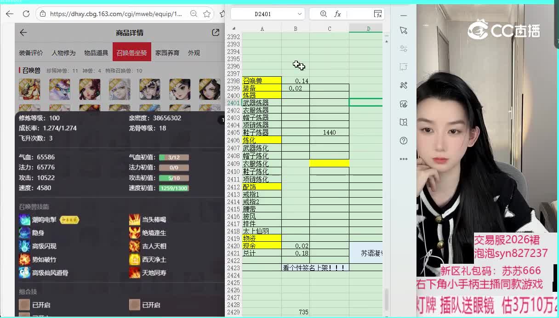Click the 当头棒喝 skill icon
Viewport: 559px width, 318px height.
coord(134,220)
